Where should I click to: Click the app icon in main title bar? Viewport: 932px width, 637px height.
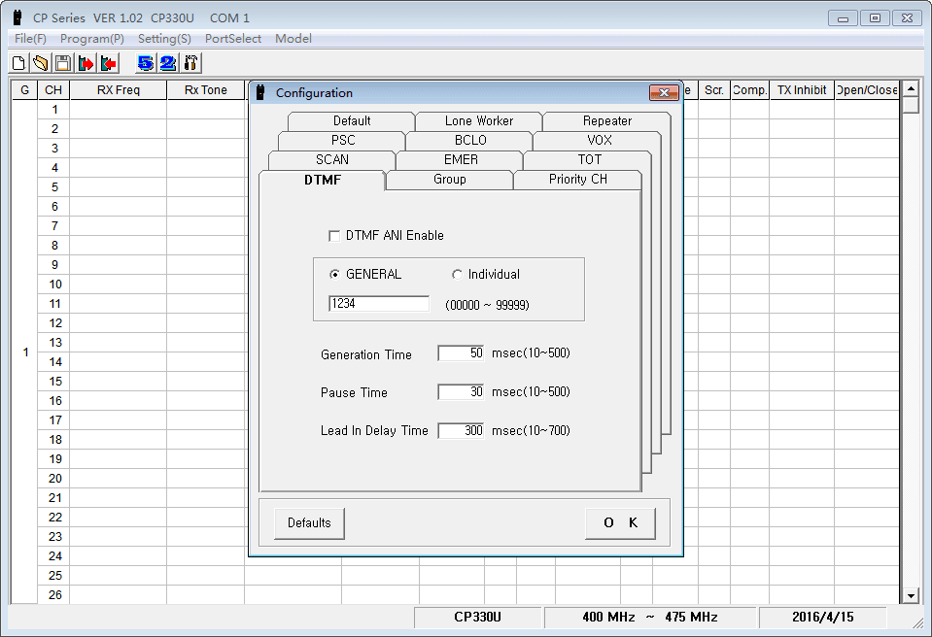pyautogui.click(x=17, y=17)
